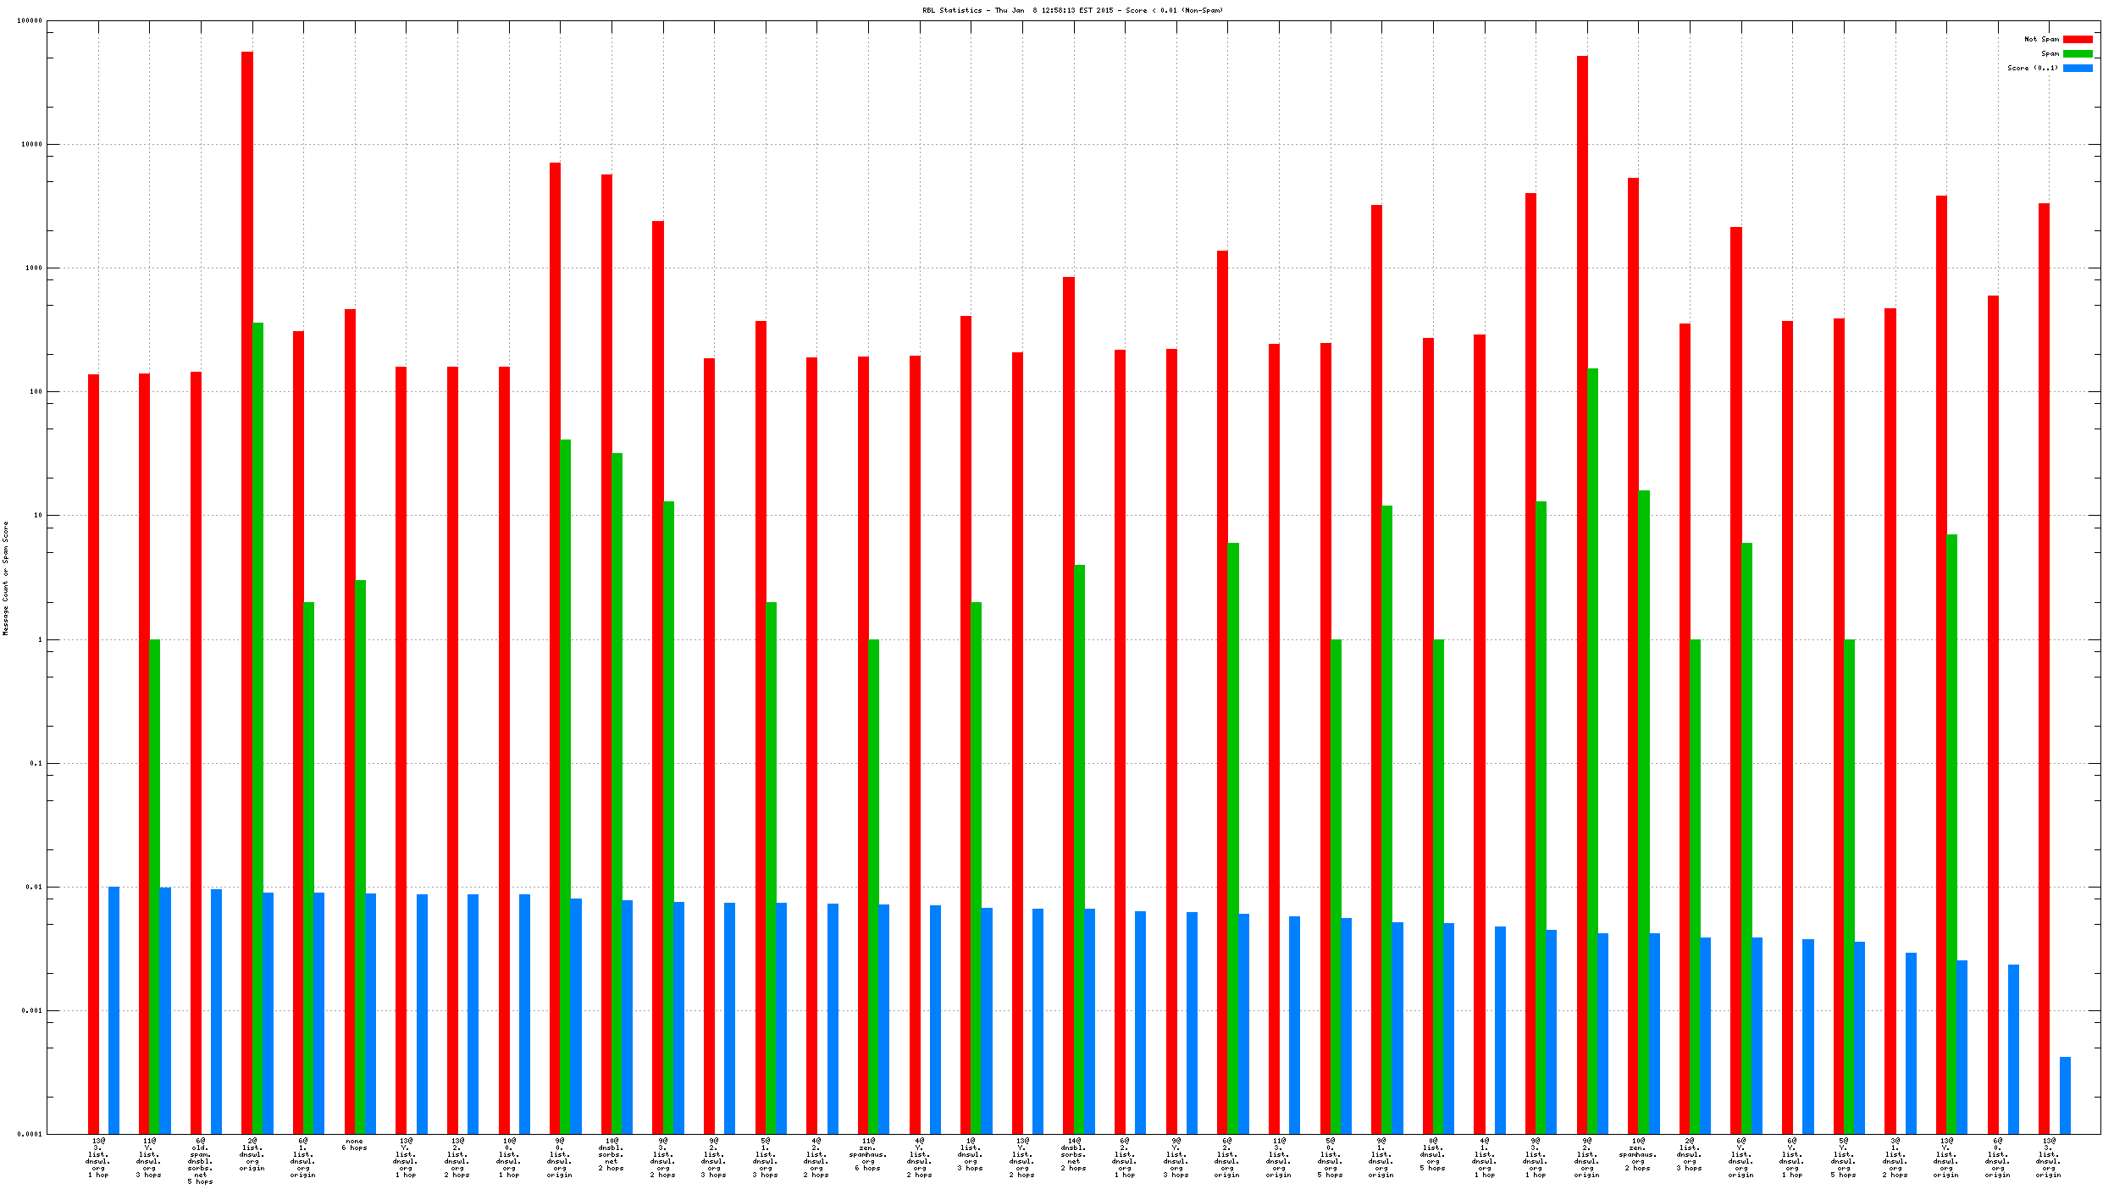
Task: Click the zen.spamhaus.org 6 hops label
Action: point(868,1154)
